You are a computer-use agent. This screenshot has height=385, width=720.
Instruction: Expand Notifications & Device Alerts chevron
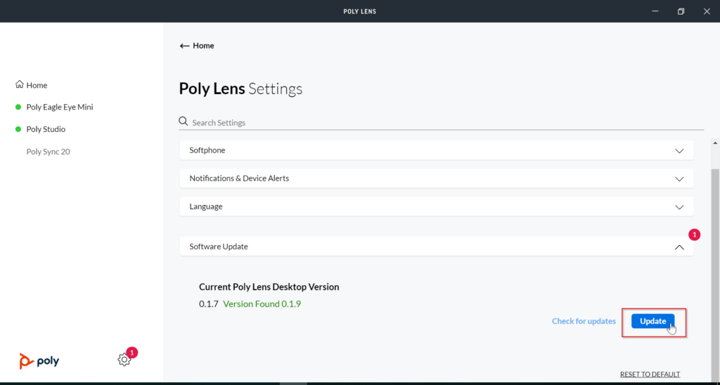[x=680, y=178]
